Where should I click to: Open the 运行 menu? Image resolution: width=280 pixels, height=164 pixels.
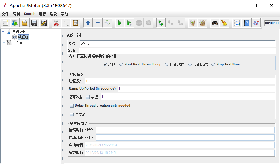click(x=42, y=14)
